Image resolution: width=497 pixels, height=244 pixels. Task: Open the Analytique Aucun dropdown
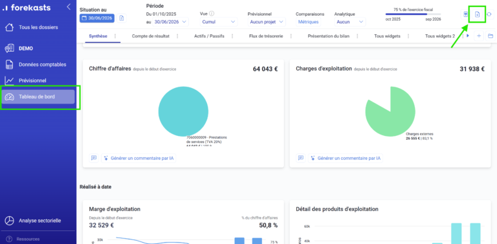click(350, 22)
